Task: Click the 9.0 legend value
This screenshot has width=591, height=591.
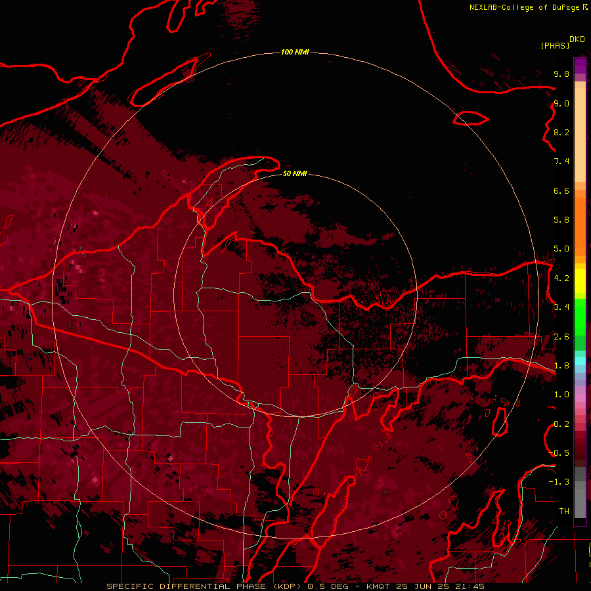Action: coord(561,104)
